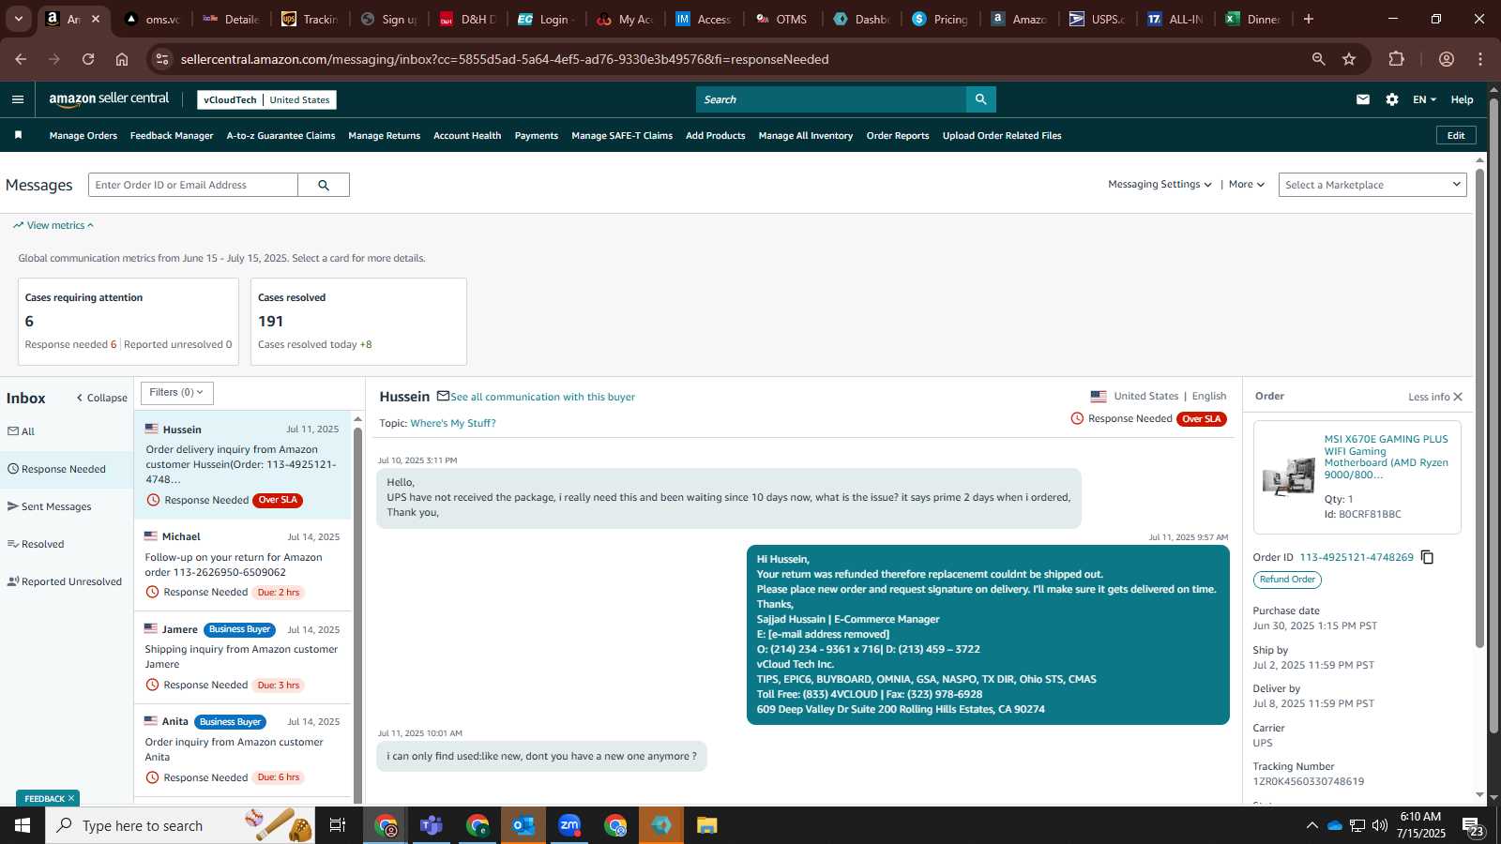Viewport: 1501px width, 844px height.
Task: Open the Seller Central hamburger menu
Action: point(18,99)
